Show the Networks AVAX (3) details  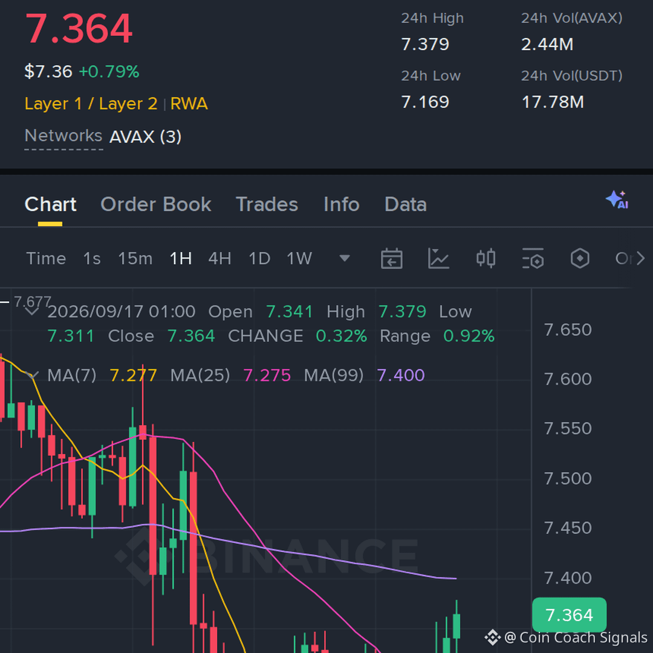pos(103,137)
